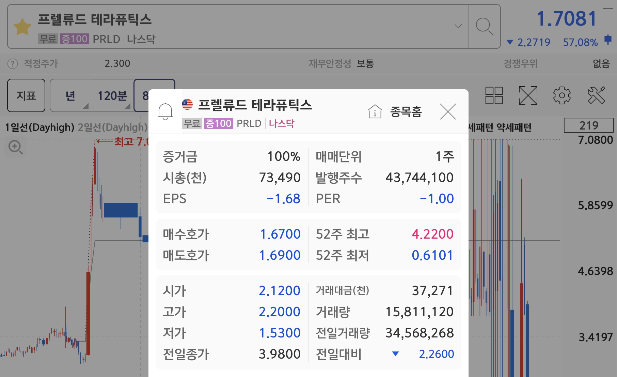The width and height of the screenshot is (617, 377).
Task: Click the 고가 value 2.2000
Action: [x=280, y=312]
